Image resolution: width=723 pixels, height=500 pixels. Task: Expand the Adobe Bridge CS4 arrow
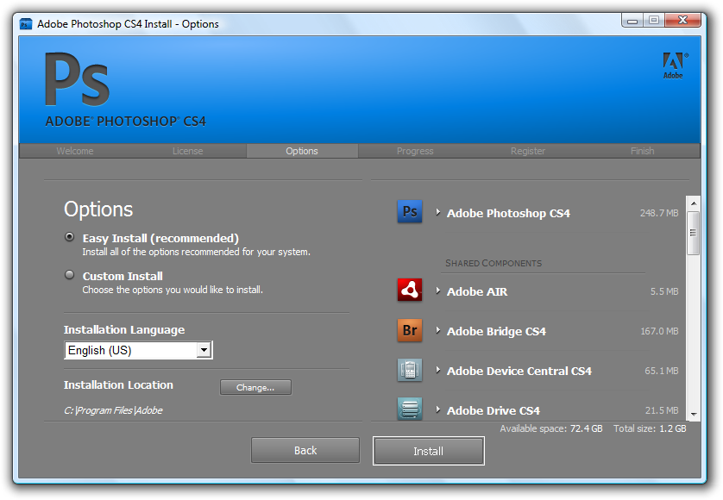[438, 330]
